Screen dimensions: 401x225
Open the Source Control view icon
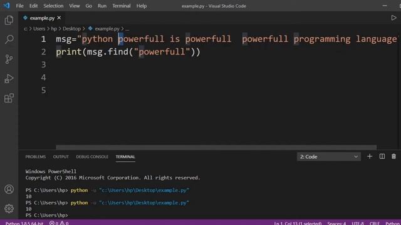[9, 59]
